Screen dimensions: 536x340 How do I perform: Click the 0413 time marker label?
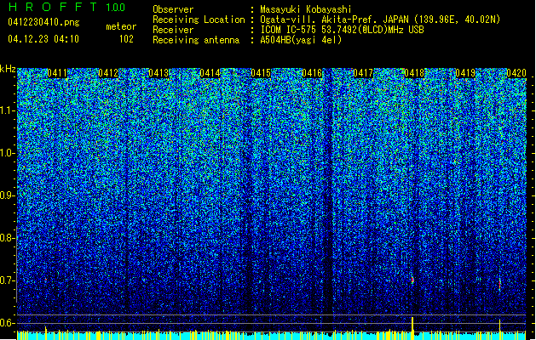click(158, 73)
